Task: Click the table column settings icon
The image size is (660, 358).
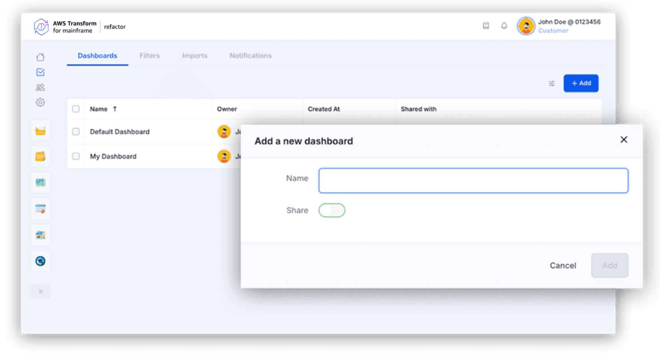Action: click(551, 83)
